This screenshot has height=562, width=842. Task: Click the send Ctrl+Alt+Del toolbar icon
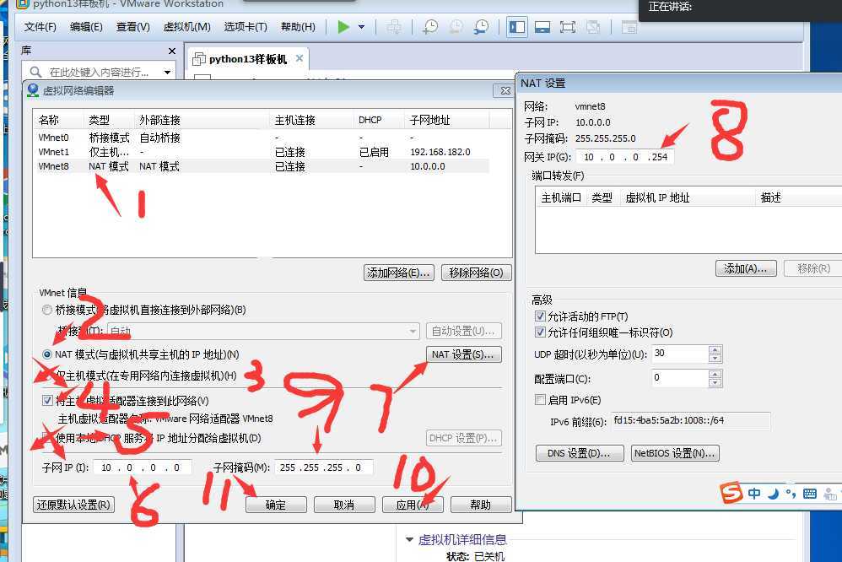click(394, 27)
